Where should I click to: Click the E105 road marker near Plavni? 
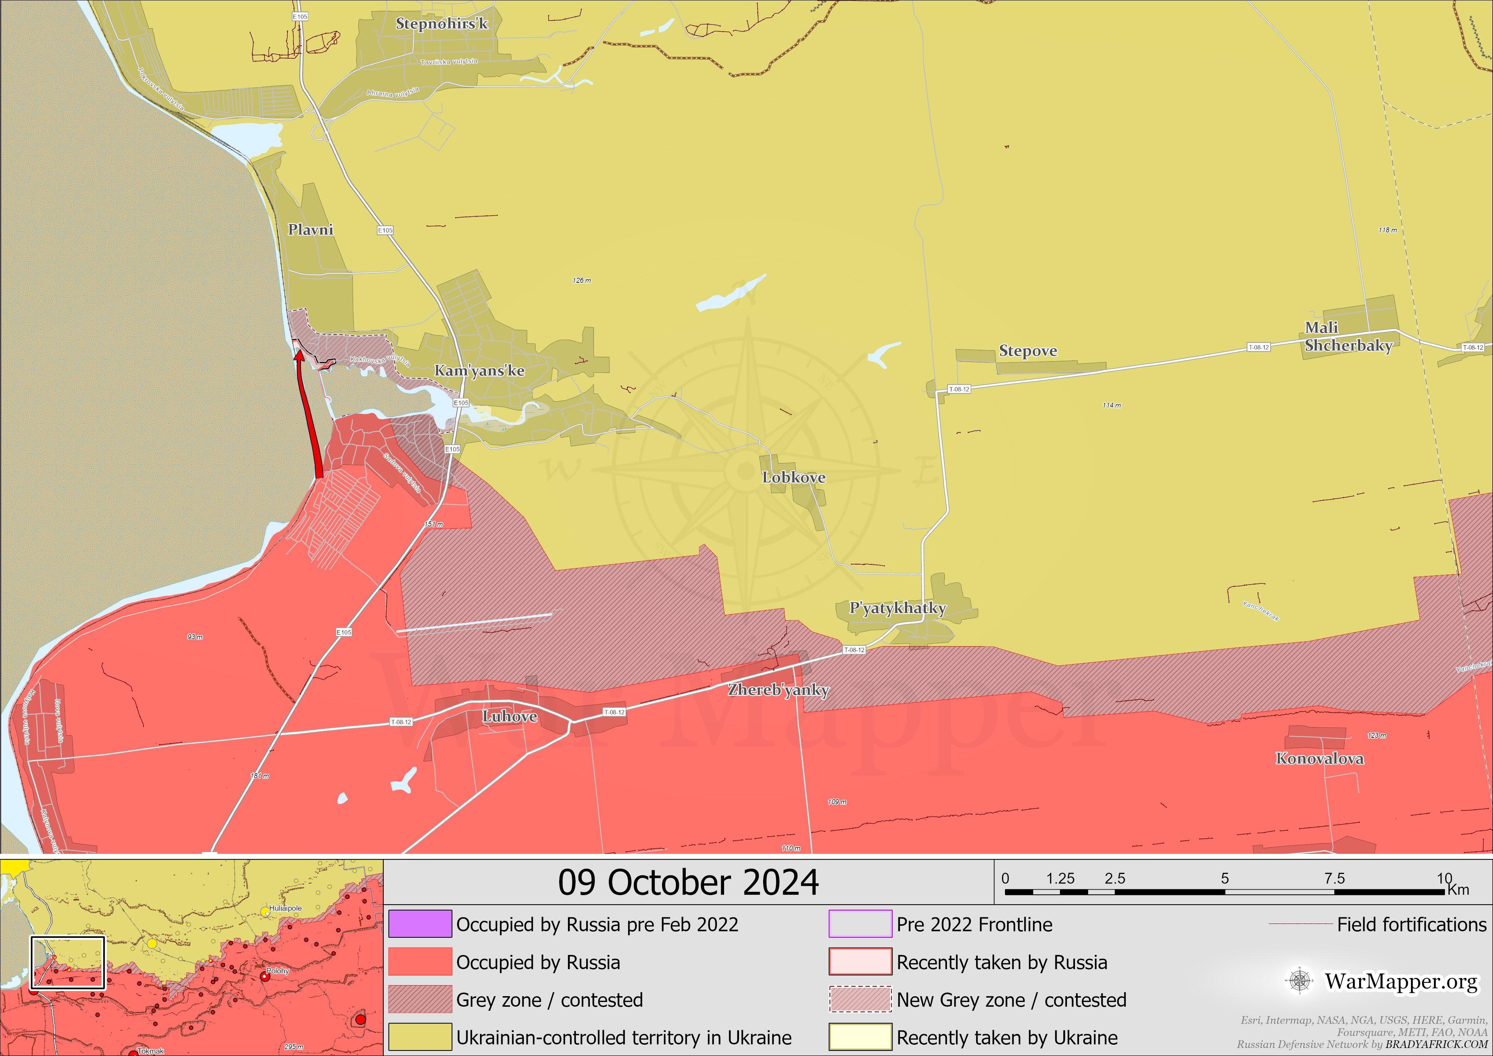[x=385, y=230]
